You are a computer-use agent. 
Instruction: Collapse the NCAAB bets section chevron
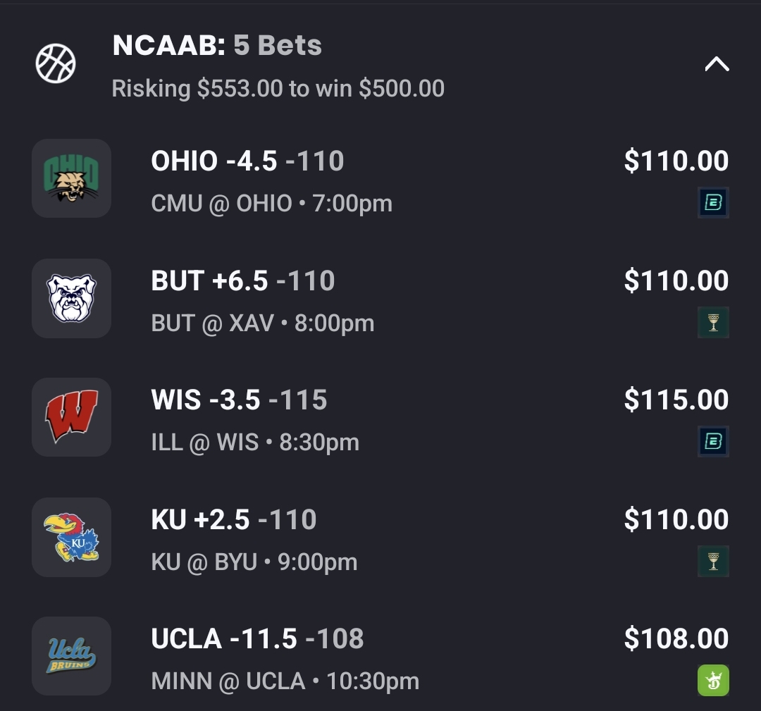717,65
